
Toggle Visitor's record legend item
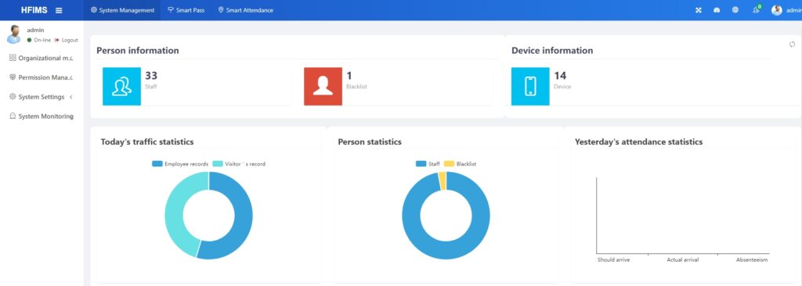coord(239,164)
